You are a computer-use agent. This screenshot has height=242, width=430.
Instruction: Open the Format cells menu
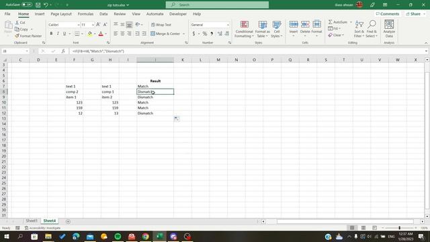click(x=316, y=28)
